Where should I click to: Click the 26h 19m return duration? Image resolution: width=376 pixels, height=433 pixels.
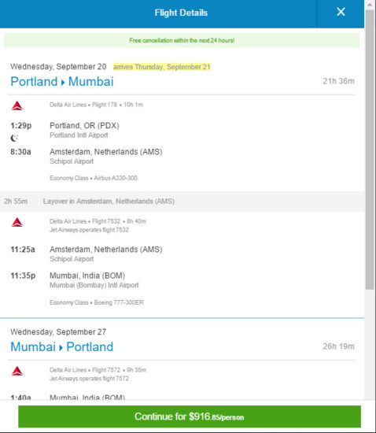pos(338,346)
